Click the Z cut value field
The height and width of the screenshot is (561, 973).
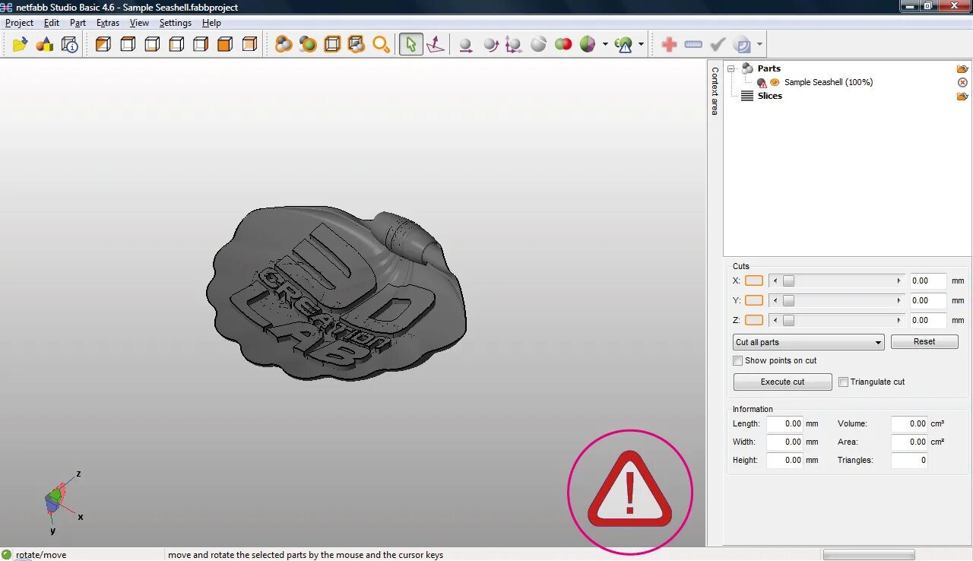click(x=928, y=320)
